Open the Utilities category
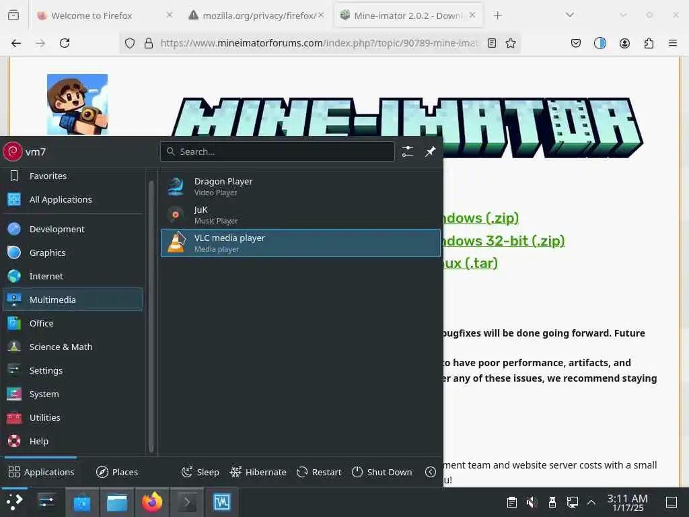 click(x=73, y=417)
